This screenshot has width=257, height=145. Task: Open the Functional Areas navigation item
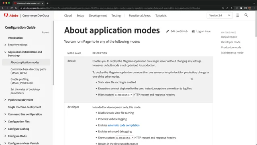coord(140,15)
